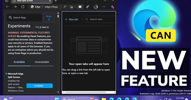Click the Experiments heading
This screenshot has width=191, height=100.
[x=19, y=26]
